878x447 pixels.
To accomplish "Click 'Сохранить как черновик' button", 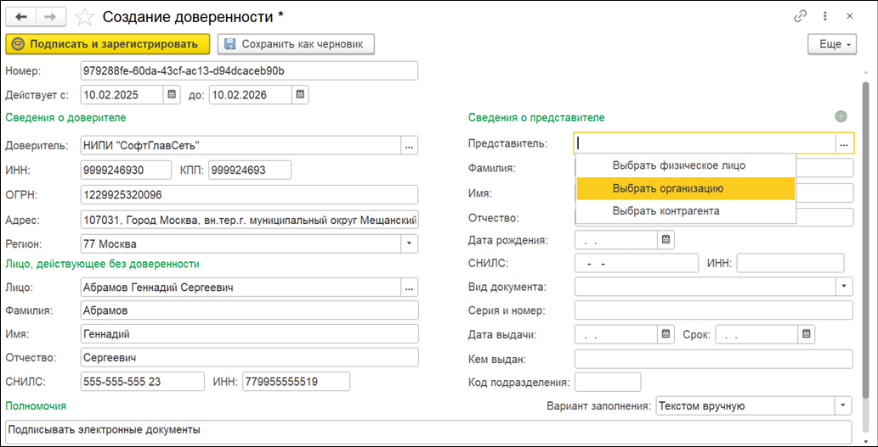I will pyautogui.click(x=296, y=43).
